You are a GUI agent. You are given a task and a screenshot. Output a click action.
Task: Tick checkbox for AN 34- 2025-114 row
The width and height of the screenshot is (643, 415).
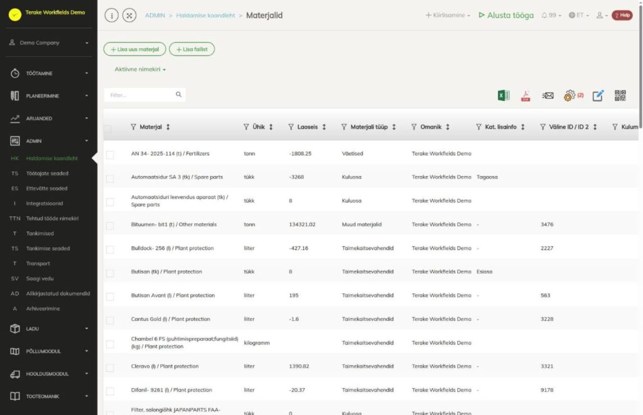pyautogui.click(x=110, y=155)
